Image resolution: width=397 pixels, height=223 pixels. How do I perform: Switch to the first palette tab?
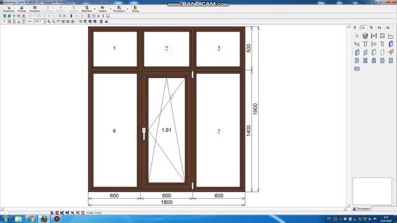[x=355, y=27]
